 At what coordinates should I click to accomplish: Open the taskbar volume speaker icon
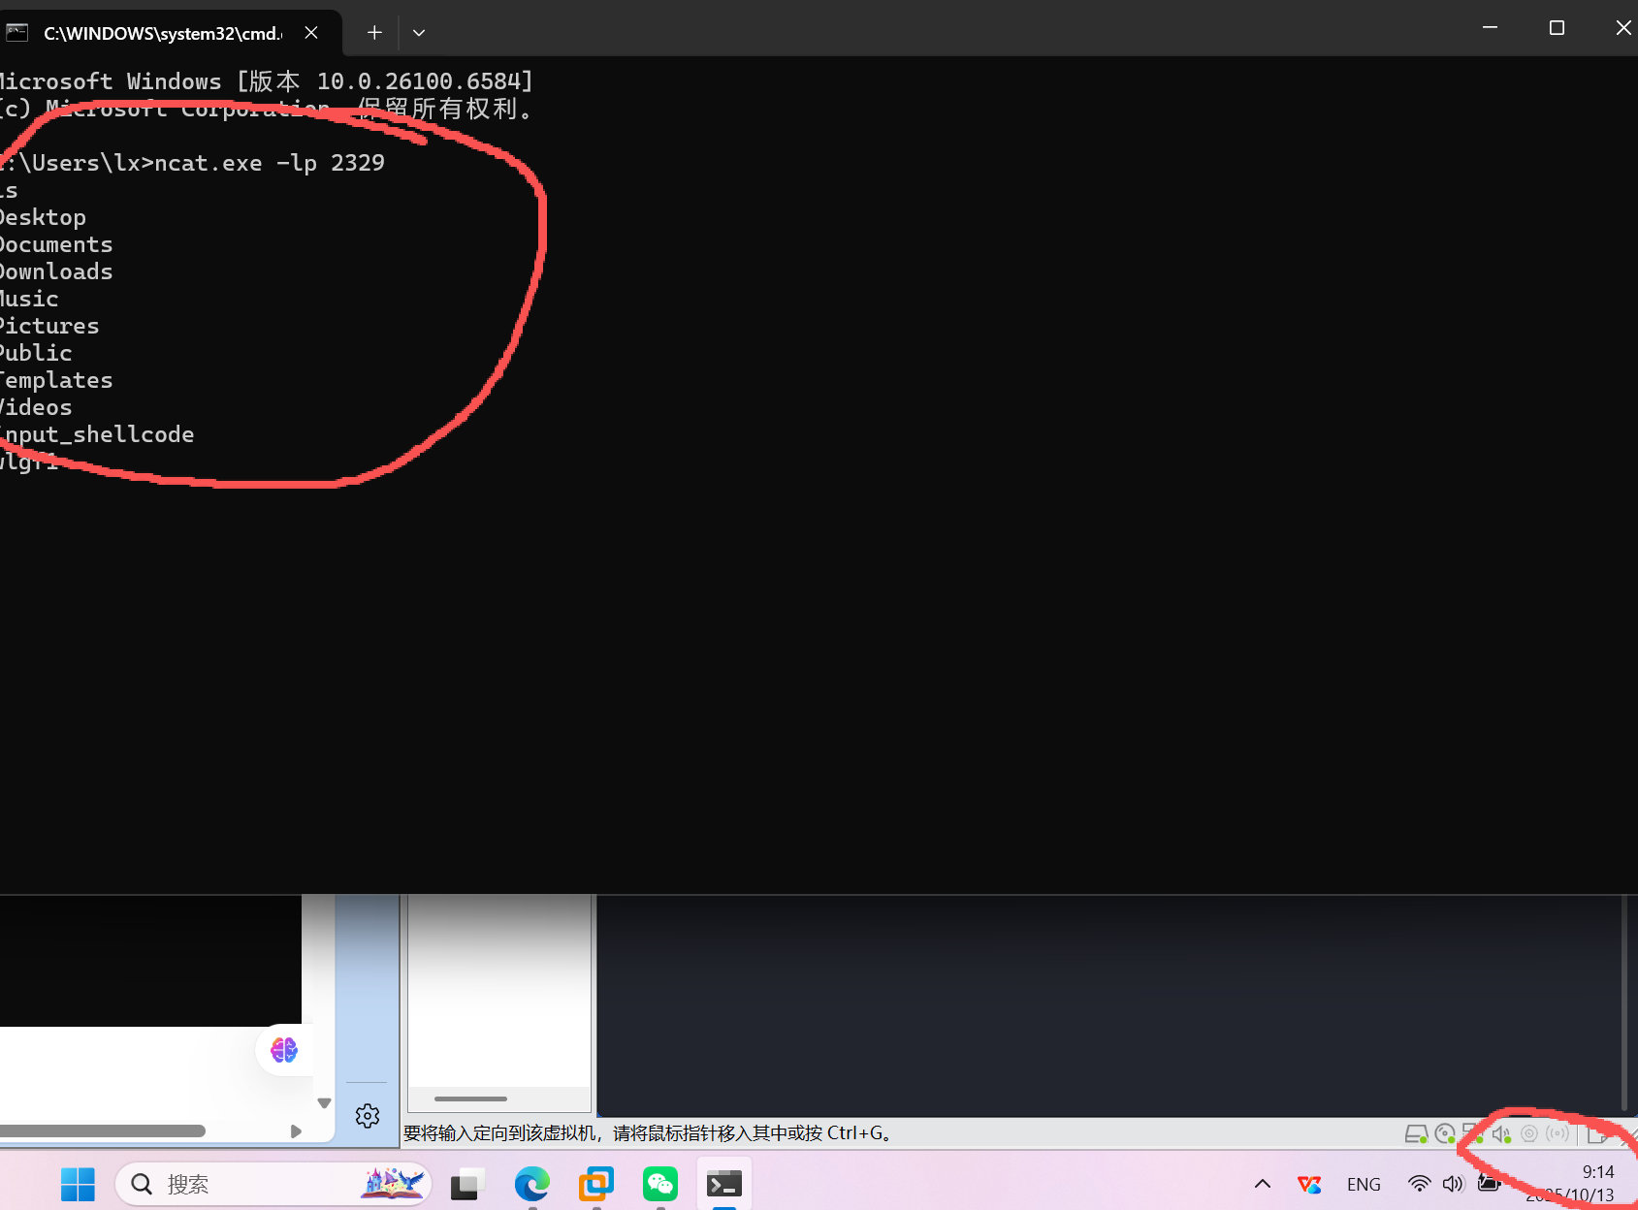click(1453, 1184)
